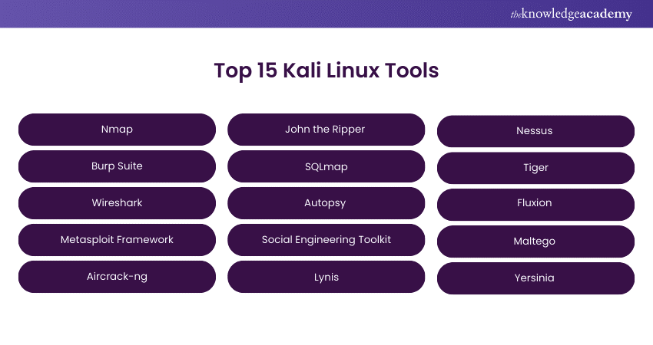Select the Nmap pill button
This screenshot has height=345, width=653.
(117, 130)
